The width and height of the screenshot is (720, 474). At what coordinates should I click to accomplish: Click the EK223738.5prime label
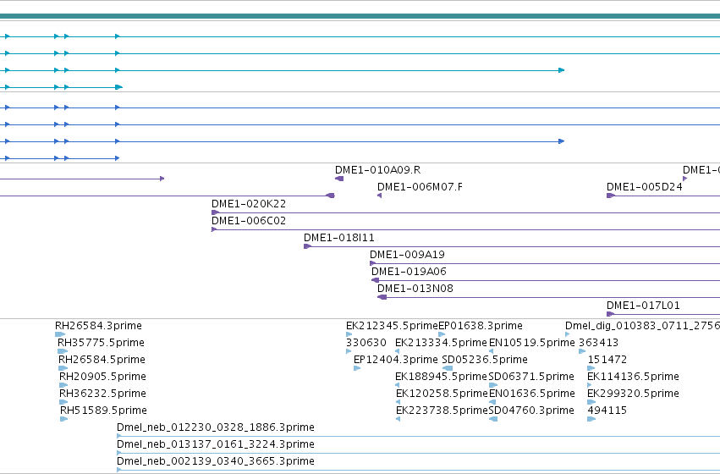[x=442, y=411]
